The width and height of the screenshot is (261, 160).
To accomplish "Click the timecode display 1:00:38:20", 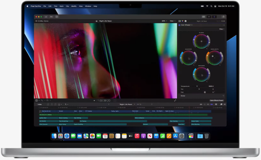I will pos(104,100).
